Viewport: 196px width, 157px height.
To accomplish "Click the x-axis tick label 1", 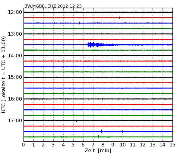I will coord(33,145).
